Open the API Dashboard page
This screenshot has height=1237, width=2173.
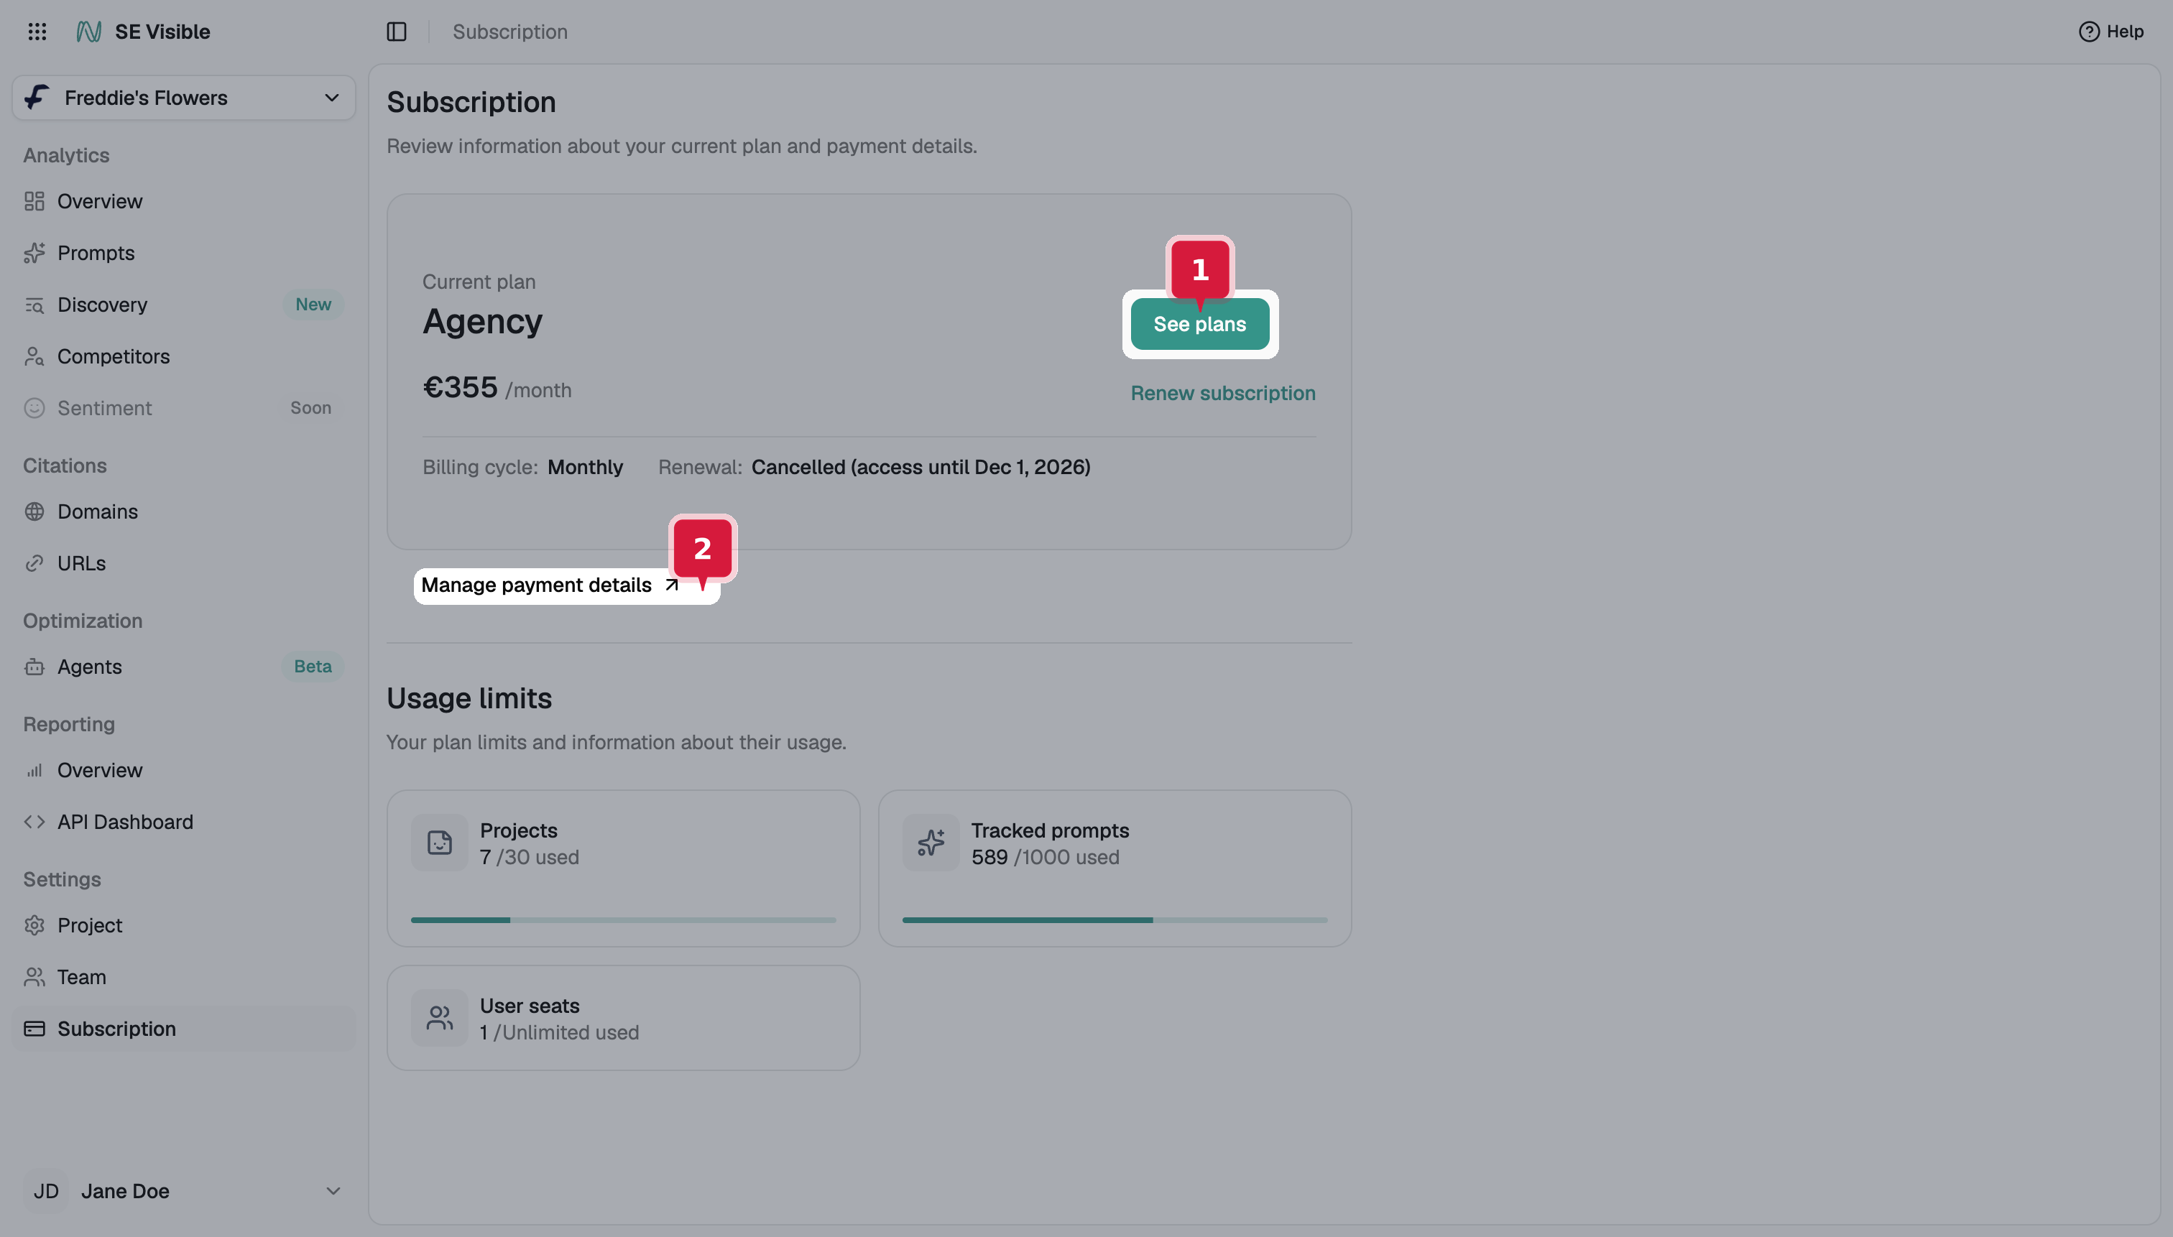tap(183, 822)
